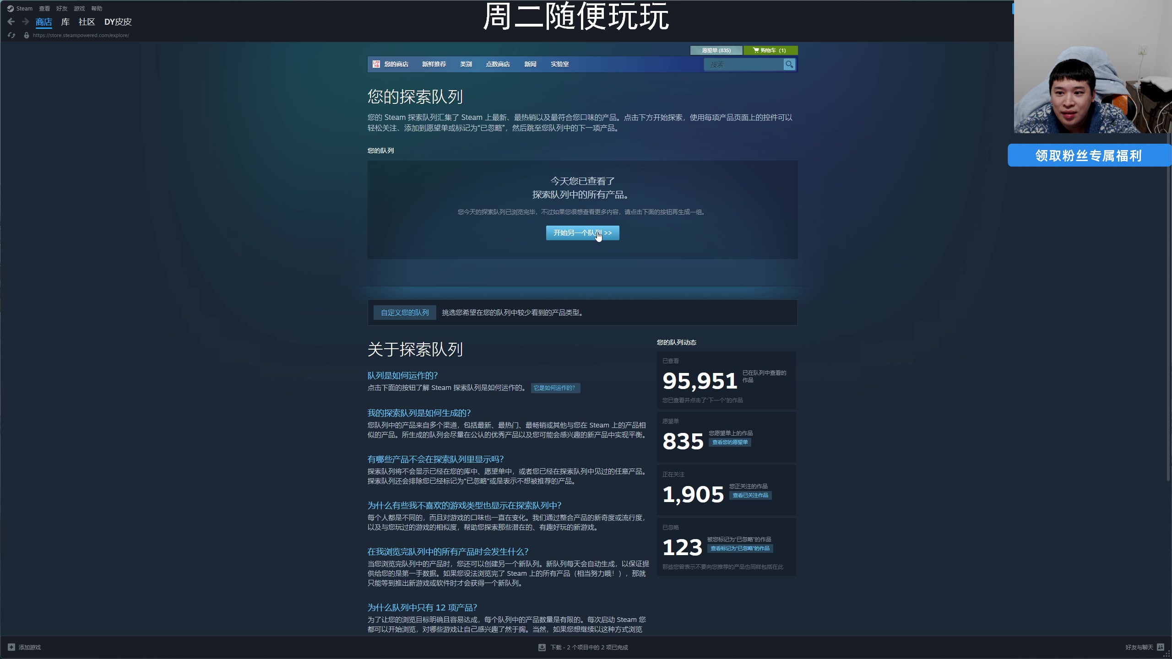Switch to the 库 tab
1172x659 pixels.
65,22
